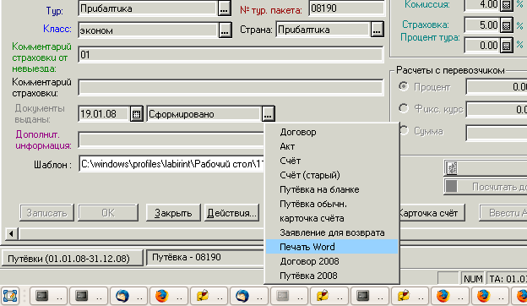This screenshot has width=527, height=306.
Task: Click calculator icon next to Страховка field
Action: coord(507,25)
